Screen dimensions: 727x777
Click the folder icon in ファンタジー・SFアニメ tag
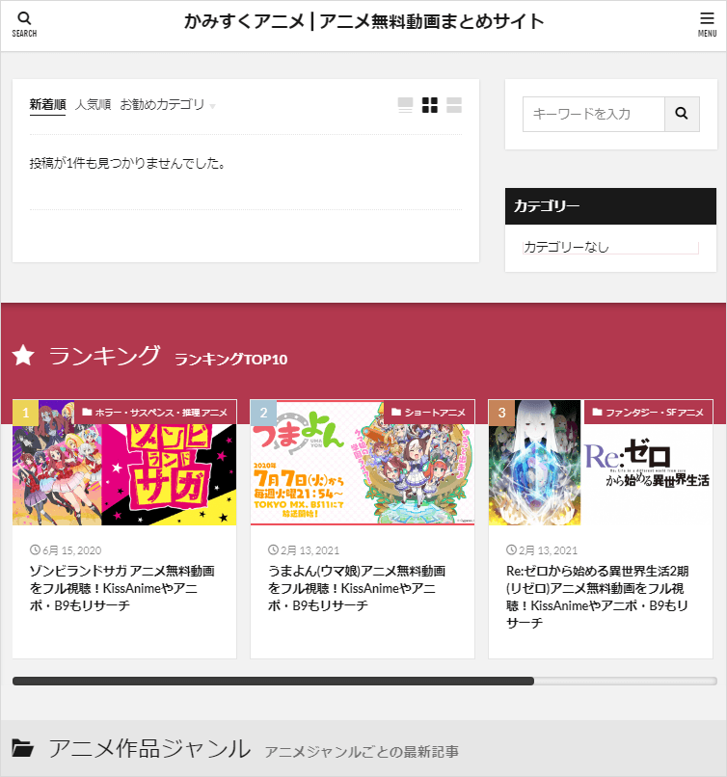pos(597,412)
